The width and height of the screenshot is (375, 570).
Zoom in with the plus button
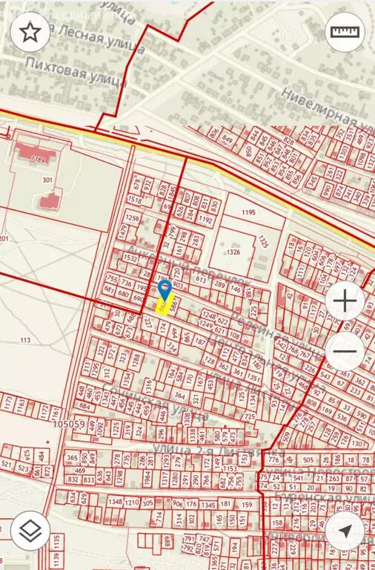click(x=345, y=301)
